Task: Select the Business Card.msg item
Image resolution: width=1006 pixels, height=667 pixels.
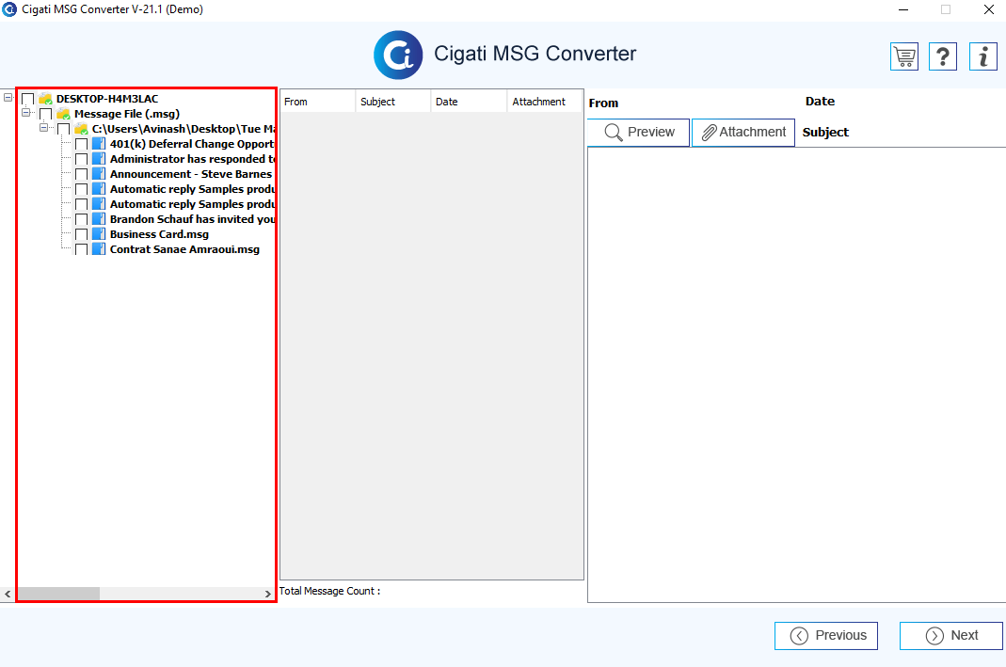Action: 159,235
